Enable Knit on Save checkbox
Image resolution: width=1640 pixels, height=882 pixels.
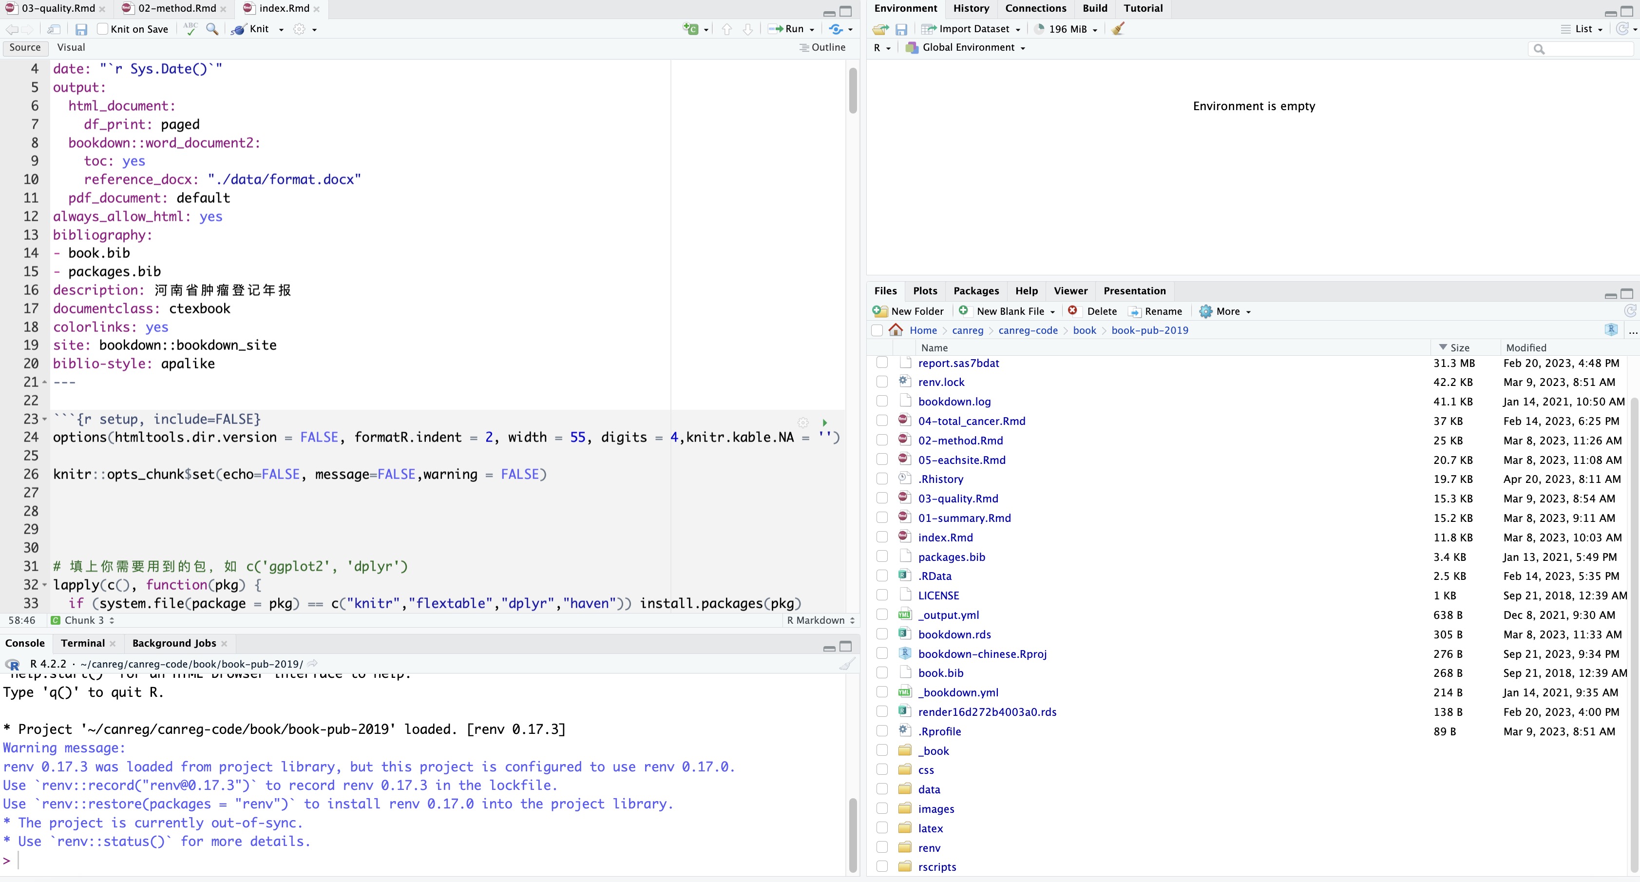point(102,29)
